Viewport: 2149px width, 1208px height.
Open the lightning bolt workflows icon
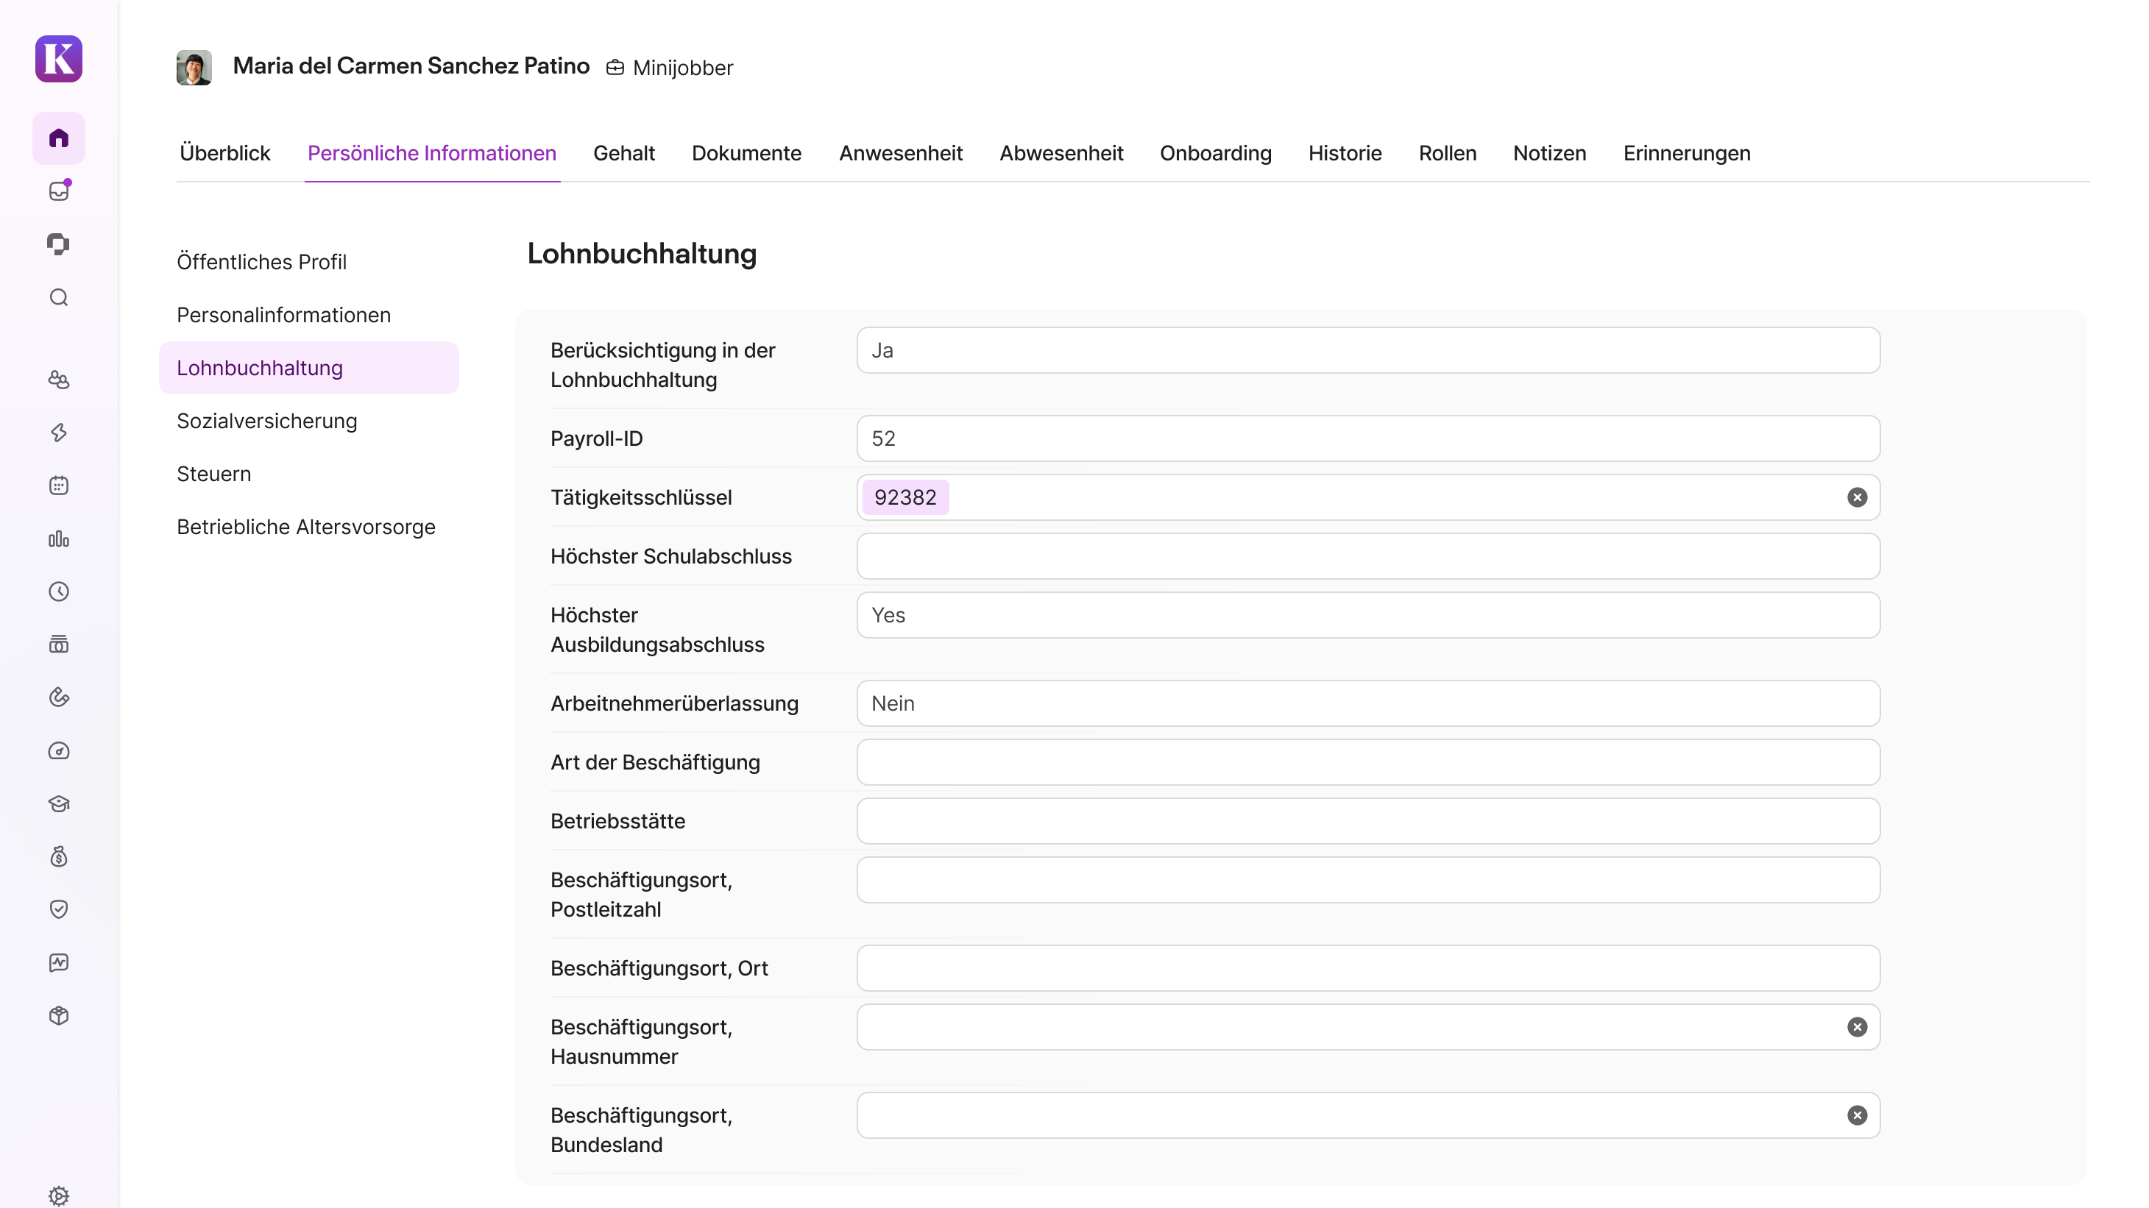(x=58, y=433)
